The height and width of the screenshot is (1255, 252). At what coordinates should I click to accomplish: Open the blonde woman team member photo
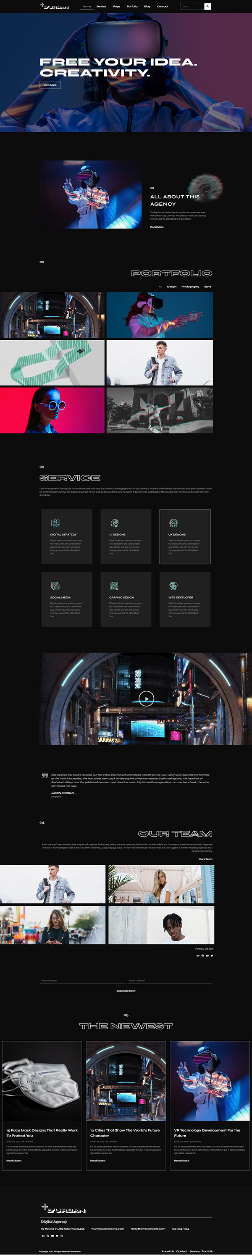pos(161,884)
